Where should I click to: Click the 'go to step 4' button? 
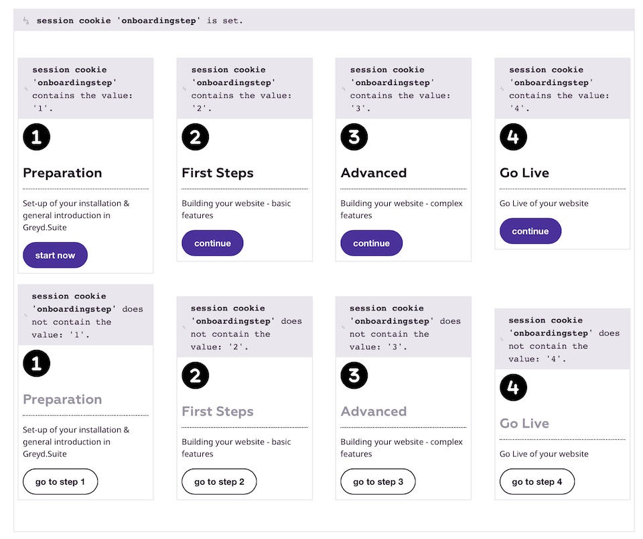pyautogui.click(x=537, y=481)
